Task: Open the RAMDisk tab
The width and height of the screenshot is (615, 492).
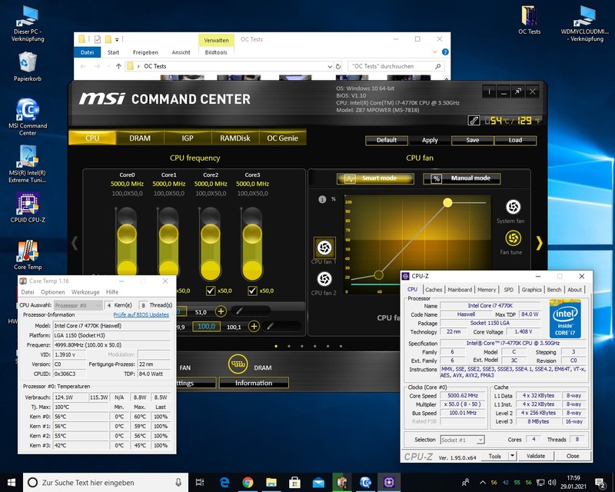Action: click(x=235, y=138)
